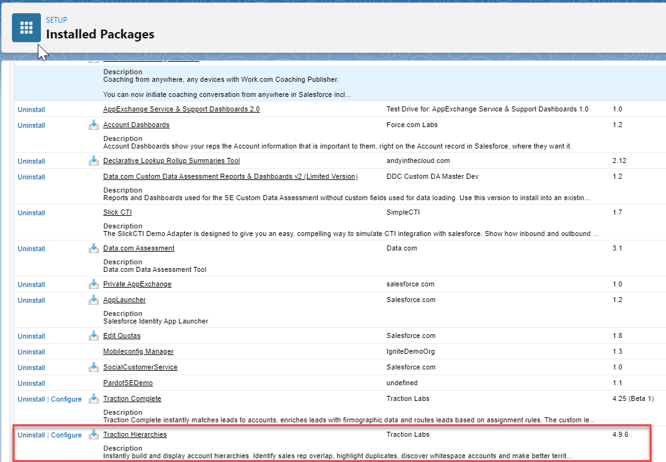Click the download icon beside Traction Hierarchies

93,434
